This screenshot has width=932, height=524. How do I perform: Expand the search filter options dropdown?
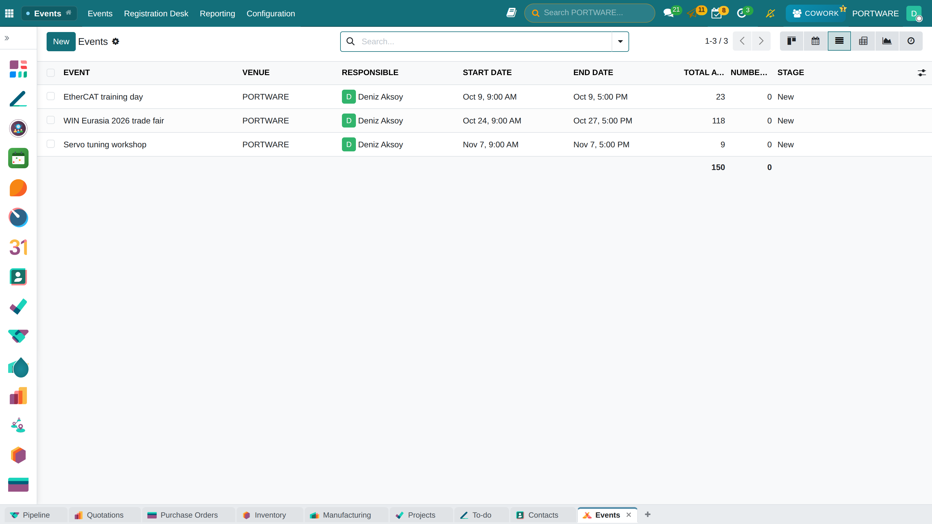click(x=620, y=42)
